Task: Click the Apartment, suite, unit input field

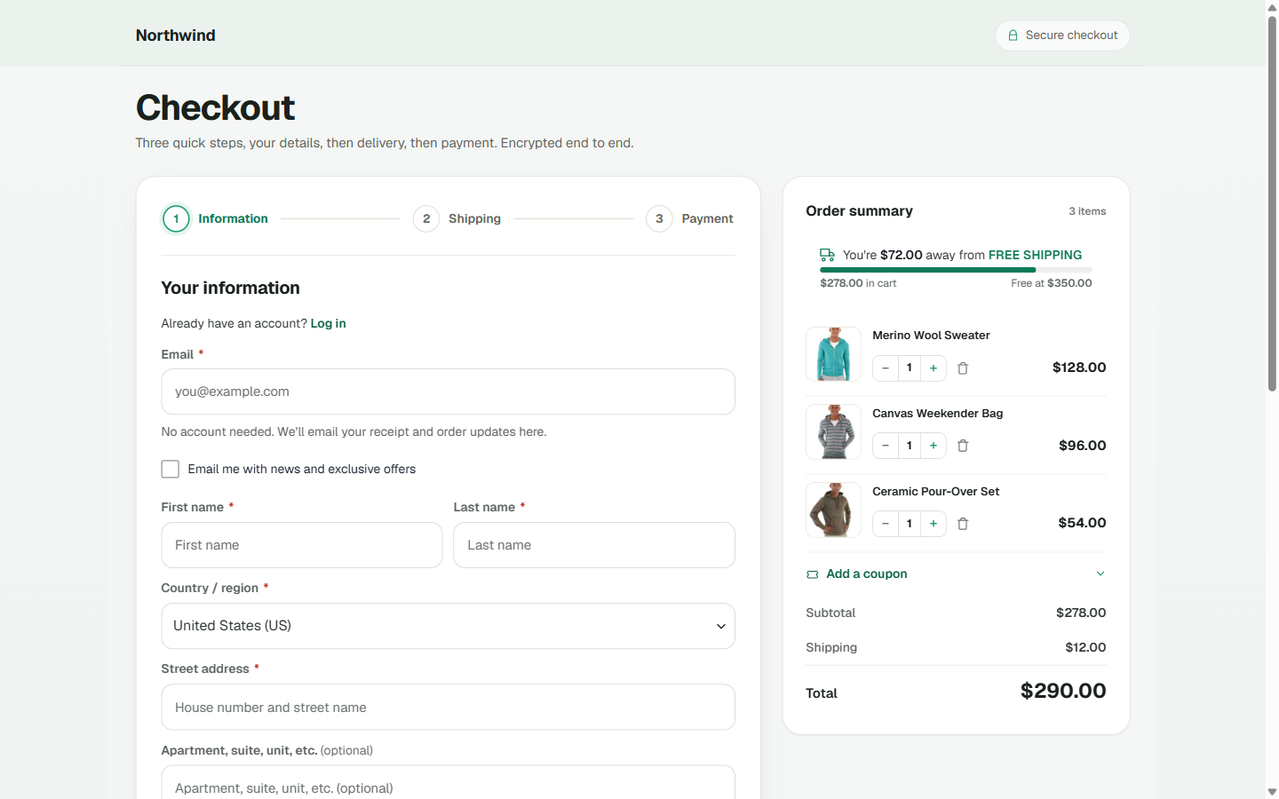Action: (448, 783)
